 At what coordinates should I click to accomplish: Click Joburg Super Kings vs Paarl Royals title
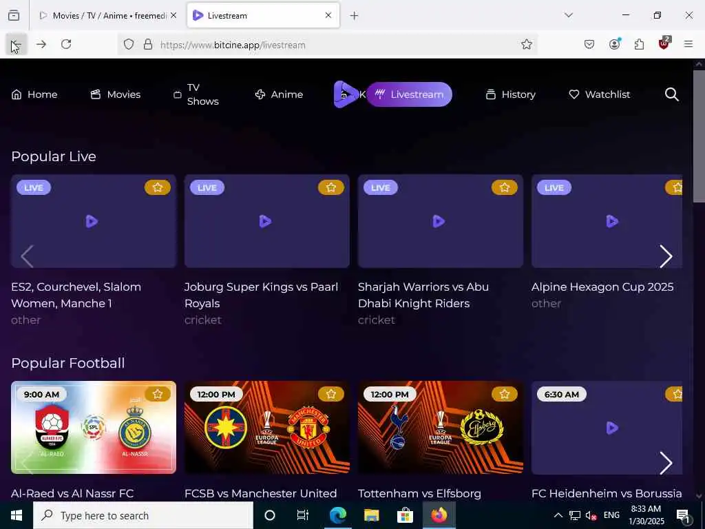click(x=261, y=295)
